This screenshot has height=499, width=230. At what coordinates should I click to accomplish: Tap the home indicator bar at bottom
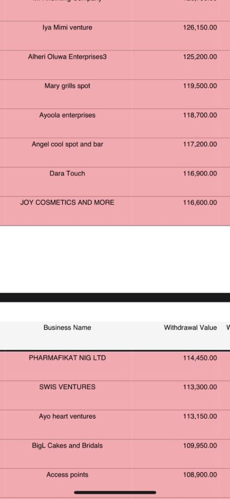115,492
